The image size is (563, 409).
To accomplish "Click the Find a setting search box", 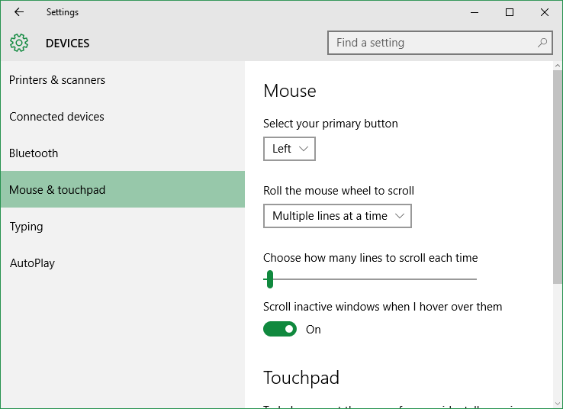I will pos(440,43).
